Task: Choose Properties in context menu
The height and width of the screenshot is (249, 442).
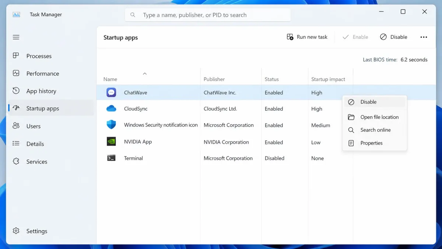Action: pos(375,143)
